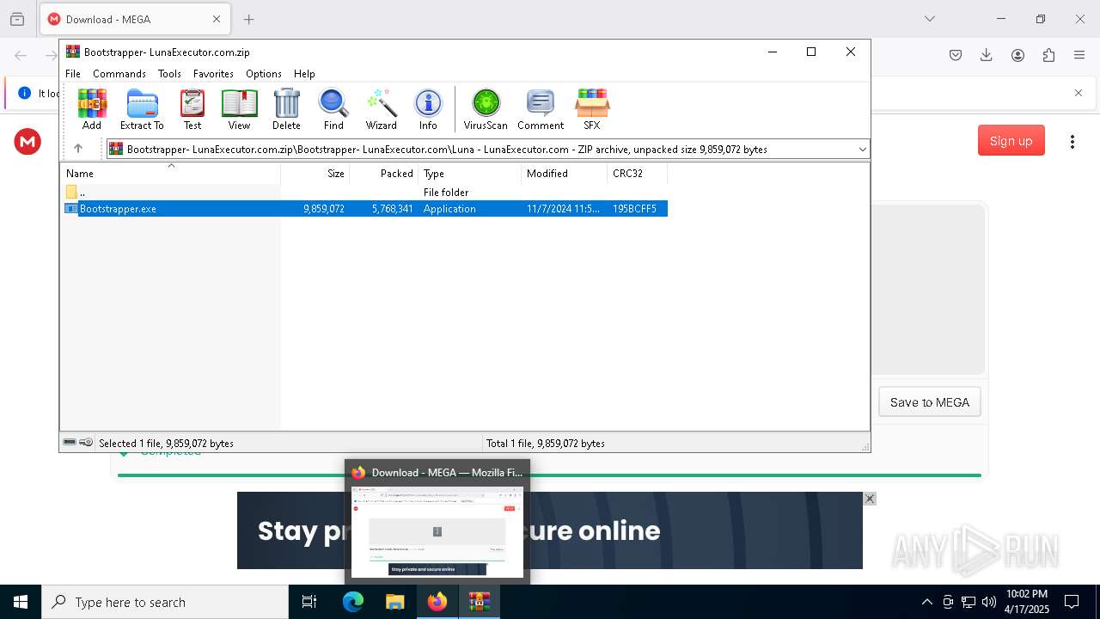Click the drive icon in WinRAR status bar
The height and width of the screenshot is (619, 1100).
click(x=70, y=443)
